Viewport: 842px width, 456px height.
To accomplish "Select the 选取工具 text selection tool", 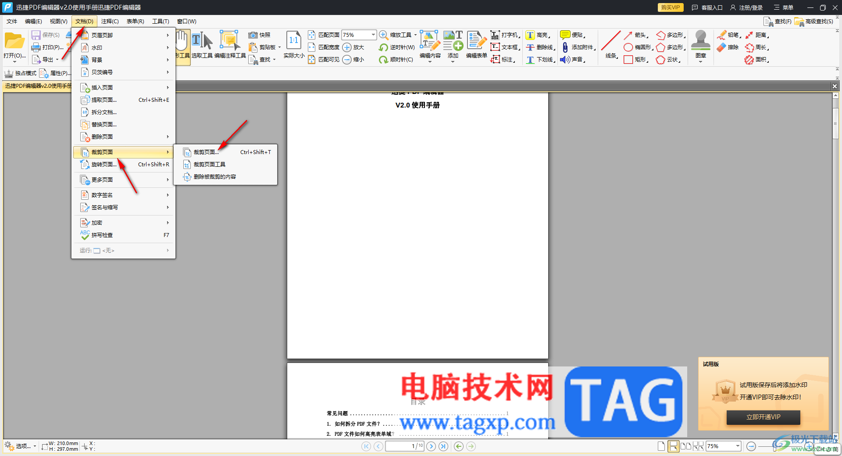I will point(202,45).
